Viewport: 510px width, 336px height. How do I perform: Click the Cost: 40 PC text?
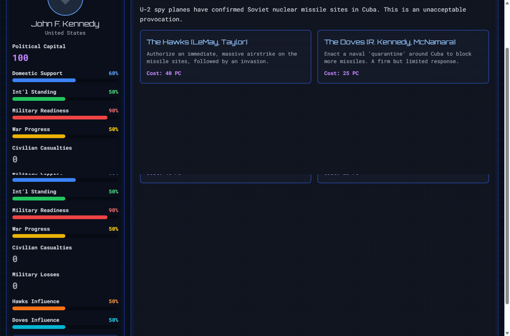(x=164, y=73)
